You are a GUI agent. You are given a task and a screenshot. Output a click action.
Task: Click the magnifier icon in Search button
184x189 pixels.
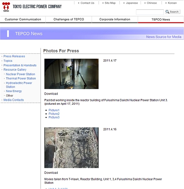167,11
